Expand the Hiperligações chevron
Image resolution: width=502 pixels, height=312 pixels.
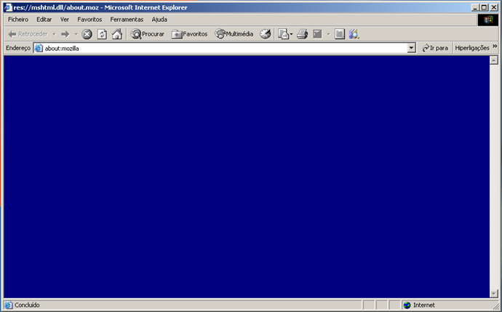495,47
